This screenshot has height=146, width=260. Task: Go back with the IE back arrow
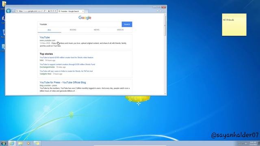pos(9,11)
